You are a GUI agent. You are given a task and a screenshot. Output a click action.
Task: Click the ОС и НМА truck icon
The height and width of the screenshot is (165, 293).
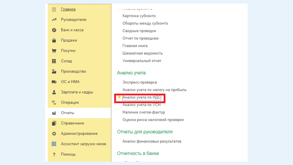pos(54,82)
